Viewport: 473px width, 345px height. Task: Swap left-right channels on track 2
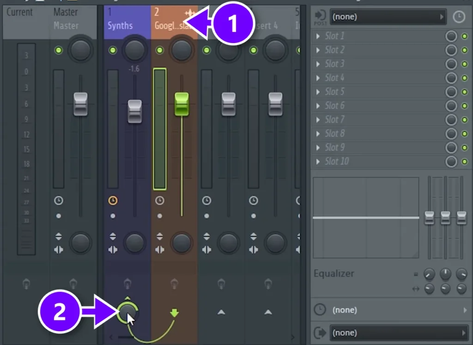[159, 250]
